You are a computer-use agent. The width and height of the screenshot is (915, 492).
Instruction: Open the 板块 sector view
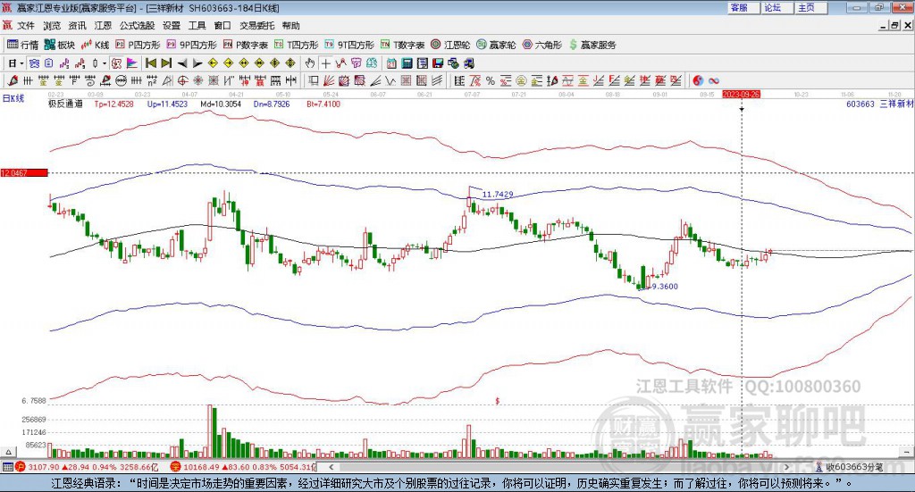click(60, 45)
